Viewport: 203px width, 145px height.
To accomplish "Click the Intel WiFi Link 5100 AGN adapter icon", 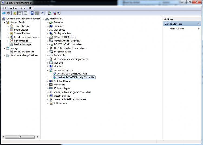I will point(55,74).
